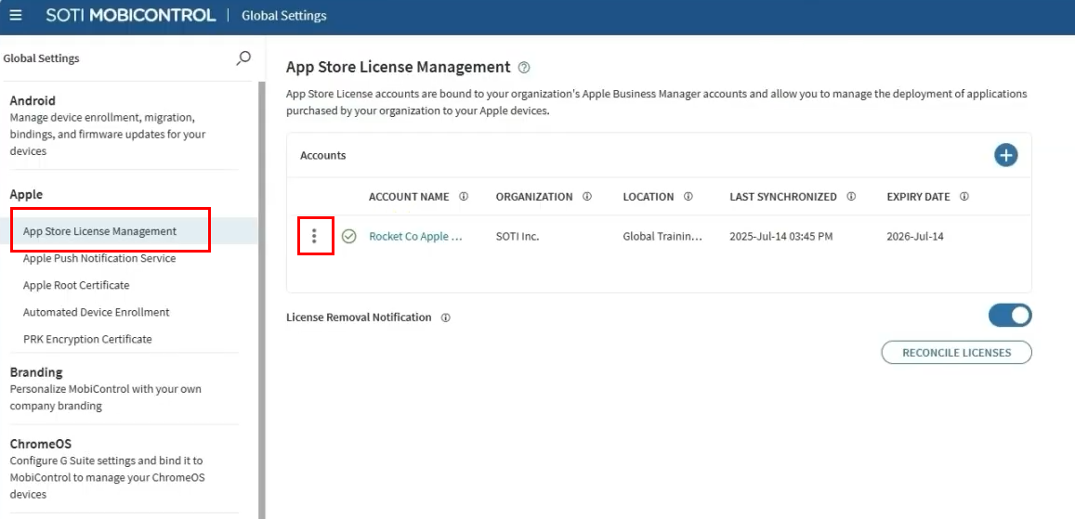Click the Location column header
The image size is (1075, 519).
tap(649, 197)
